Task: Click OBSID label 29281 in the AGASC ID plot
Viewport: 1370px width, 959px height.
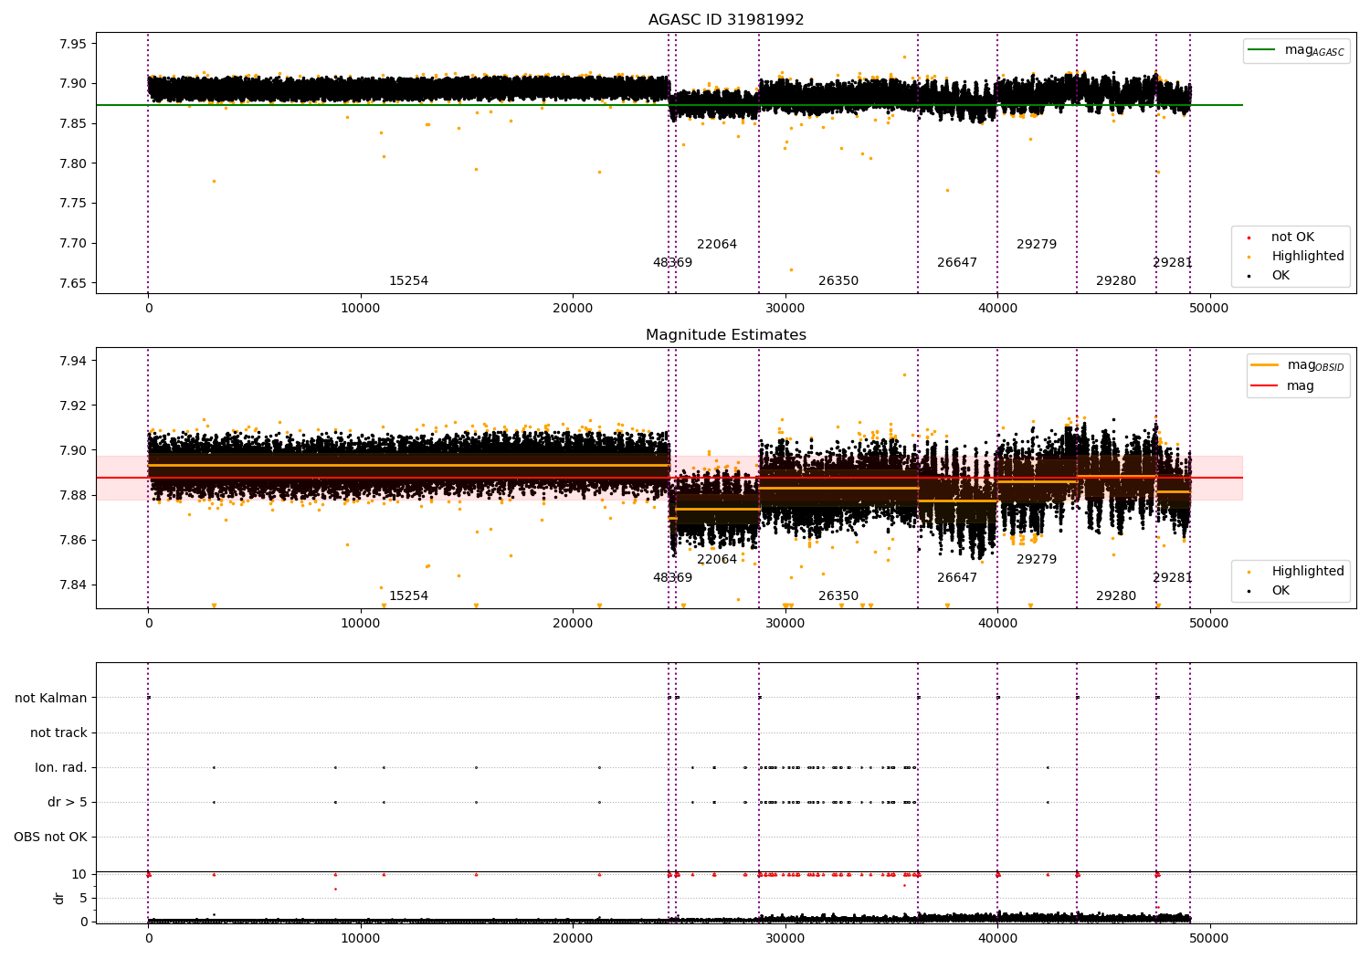Action: (x=1173, y=263)
